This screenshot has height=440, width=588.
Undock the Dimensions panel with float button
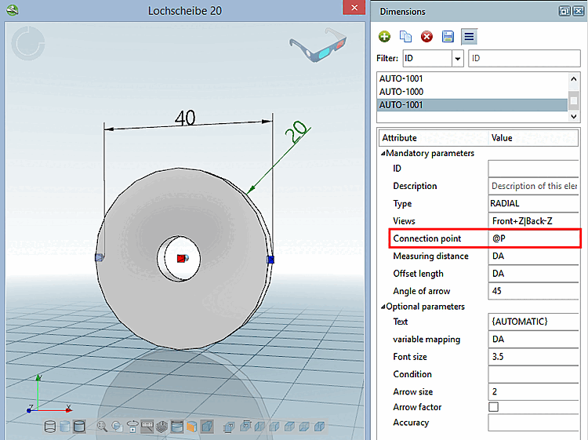[564, 11]
